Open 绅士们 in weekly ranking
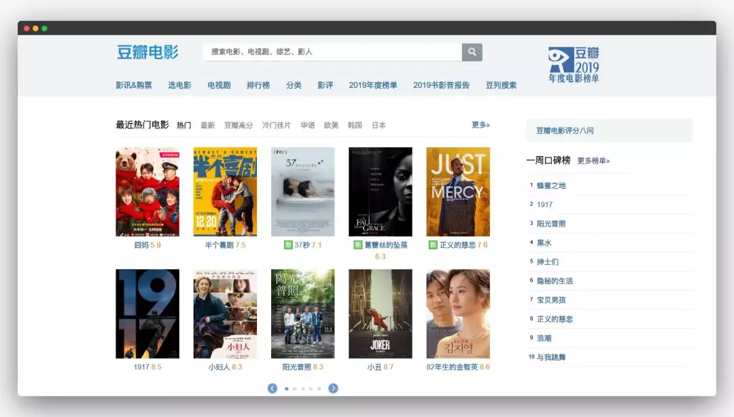 [548, 262]
